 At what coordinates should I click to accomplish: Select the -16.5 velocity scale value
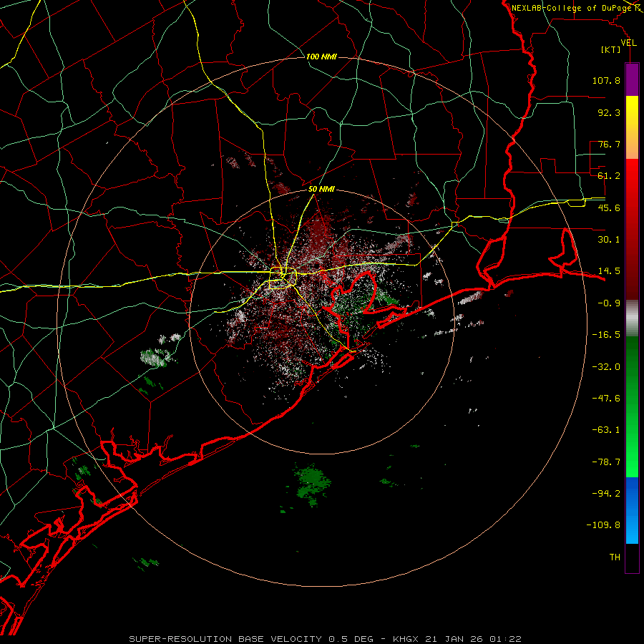click(606, 335)
